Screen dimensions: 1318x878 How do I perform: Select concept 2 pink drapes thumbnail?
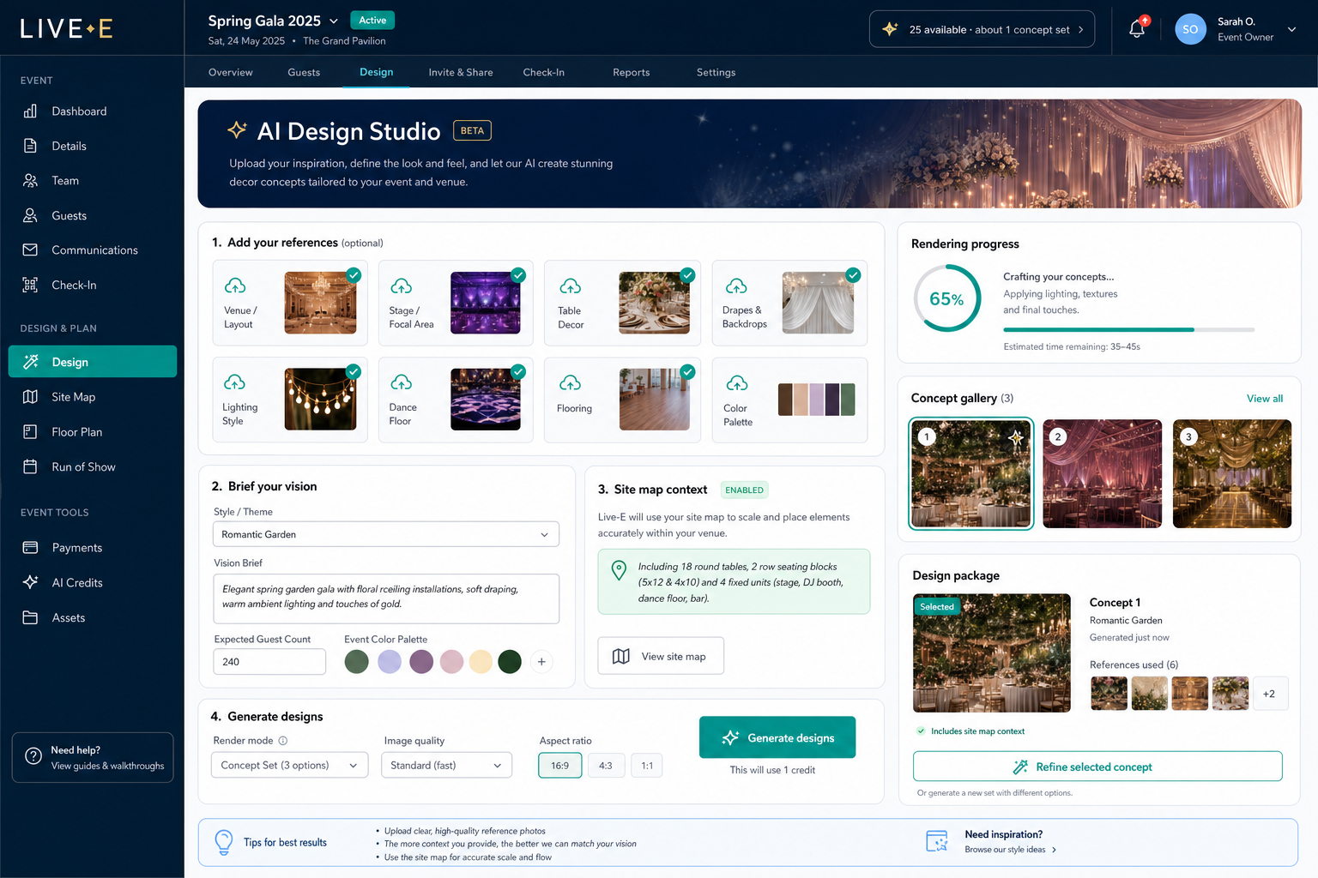point(1102,473)
